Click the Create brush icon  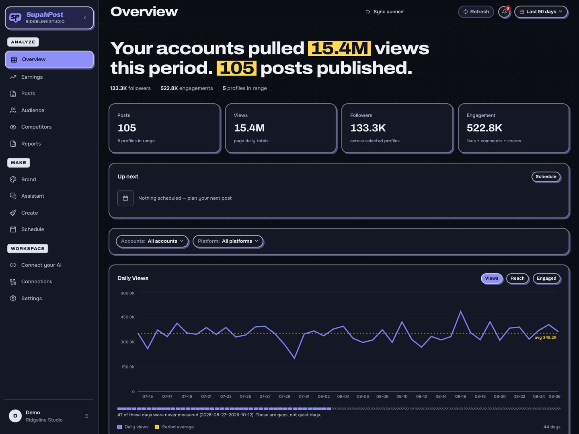click(13, 213)
